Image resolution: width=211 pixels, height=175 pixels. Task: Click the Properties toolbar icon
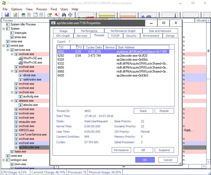pyautogui.click(x=50, y=15)
